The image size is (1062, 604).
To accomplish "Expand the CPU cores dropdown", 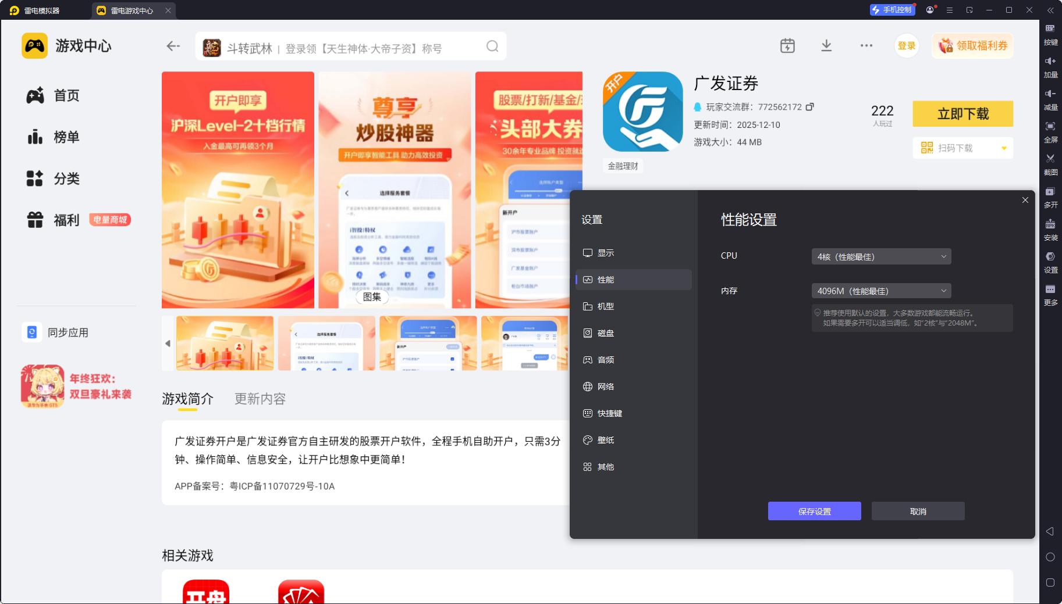I will pyautogui.click(x=881, y=257).
